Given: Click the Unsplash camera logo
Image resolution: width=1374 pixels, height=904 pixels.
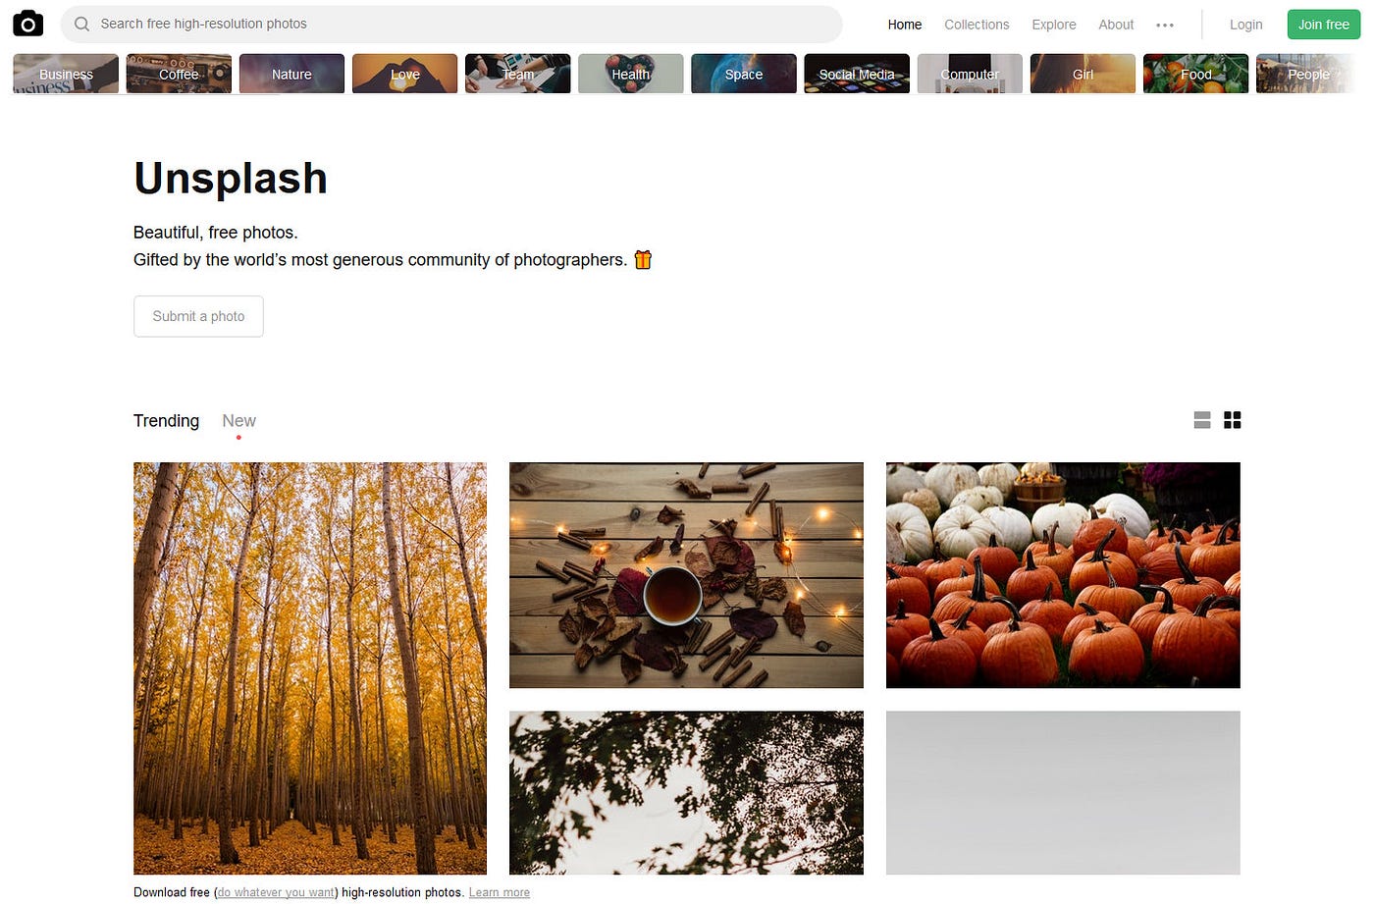Looking at the screenshot, I should pyautogui.click(x=27, y=24).
